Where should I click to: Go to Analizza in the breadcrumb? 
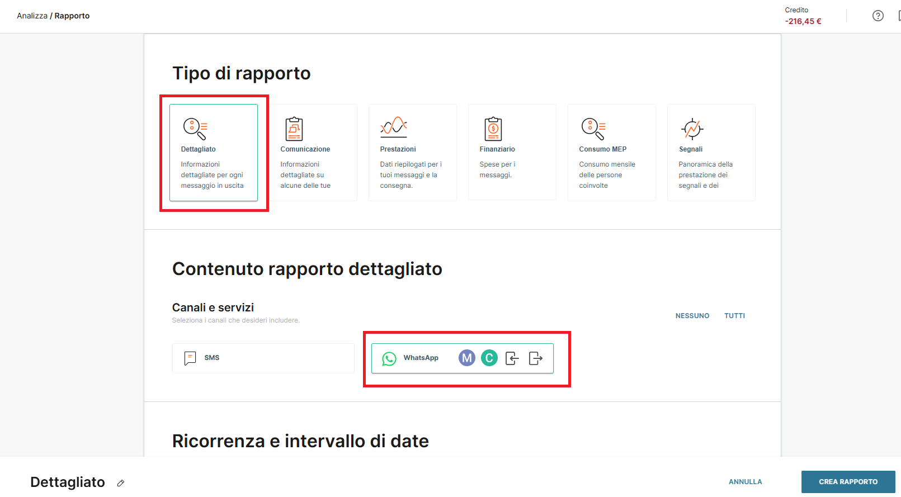tap(32, 16)
